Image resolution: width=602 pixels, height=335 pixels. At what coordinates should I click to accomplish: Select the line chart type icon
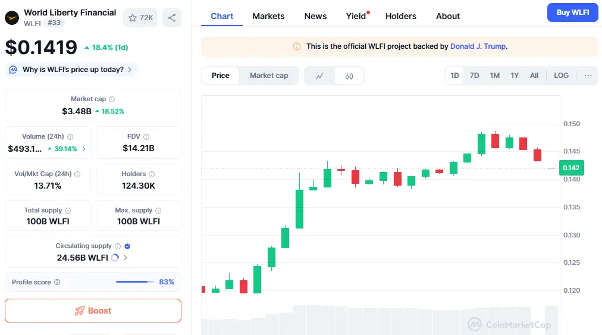319,76
